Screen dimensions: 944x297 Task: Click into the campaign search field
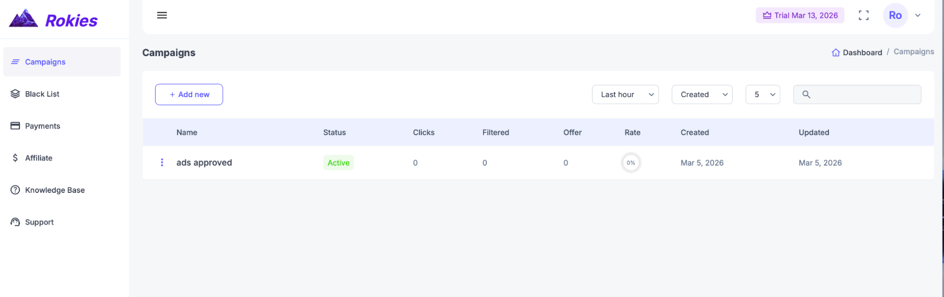[x=864, y=95]
